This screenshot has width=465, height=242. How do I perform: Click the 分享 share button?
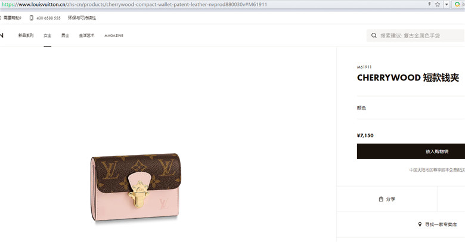coord(387,199)
